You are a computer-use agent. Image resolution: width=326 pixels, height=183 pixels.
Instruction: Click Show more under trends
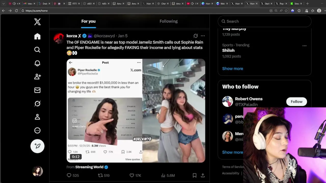(x=233, y=69)
